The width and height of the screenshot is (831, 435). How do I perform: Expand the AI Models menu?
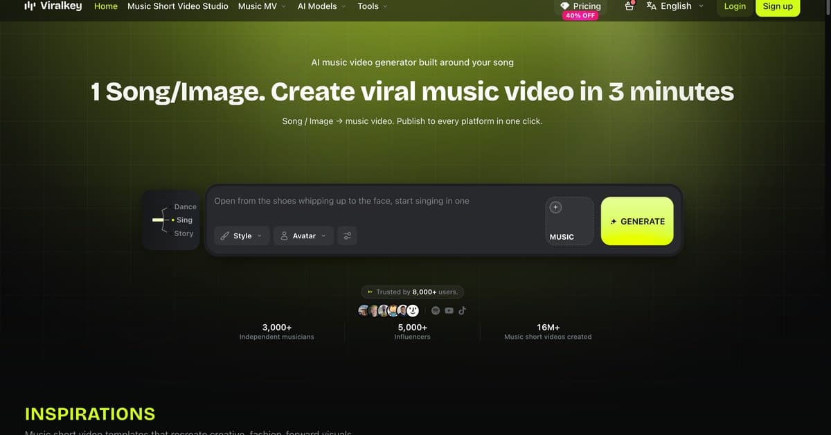[322, 6]
